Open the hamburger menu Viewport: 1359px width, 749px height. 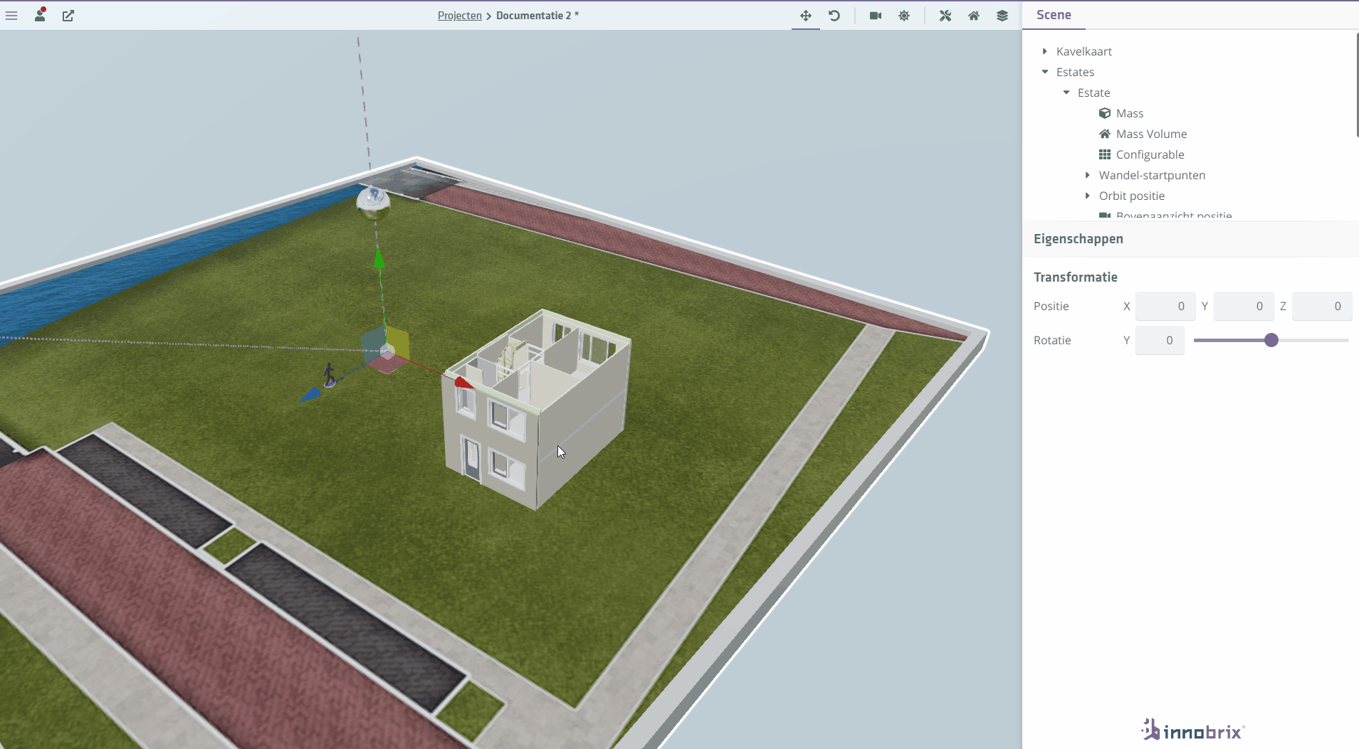coord(11,16)
